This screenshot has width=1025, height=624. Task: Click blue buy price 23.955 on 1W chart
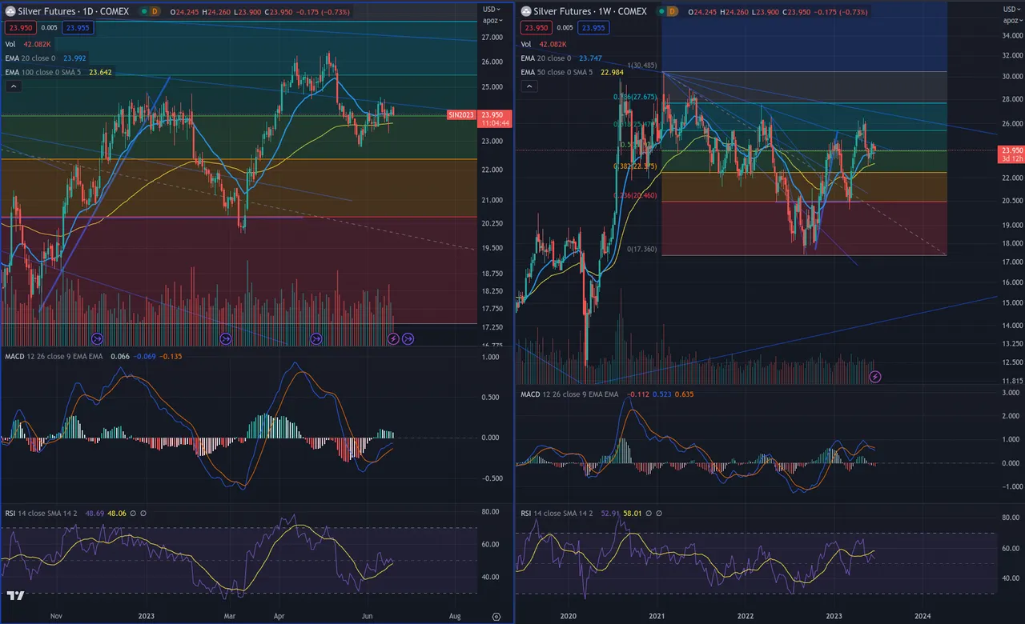[x=593, y=28]
